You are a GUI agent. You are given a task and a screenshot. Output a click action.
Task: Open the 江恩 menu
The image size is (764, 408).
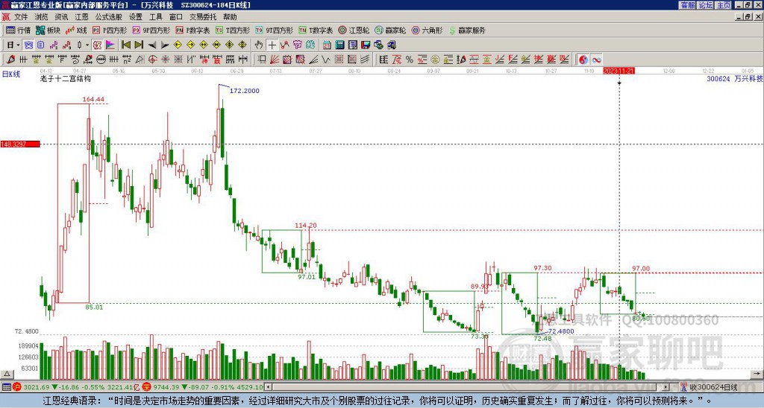81,17
